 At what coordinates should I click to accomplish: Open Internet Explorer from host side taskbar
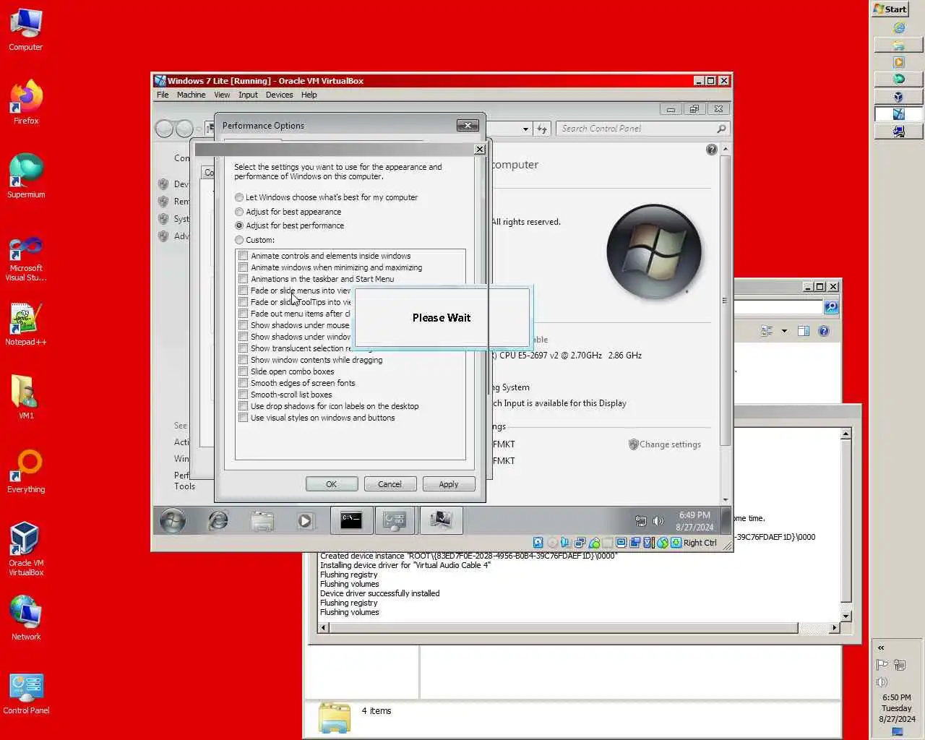(899, 27)
